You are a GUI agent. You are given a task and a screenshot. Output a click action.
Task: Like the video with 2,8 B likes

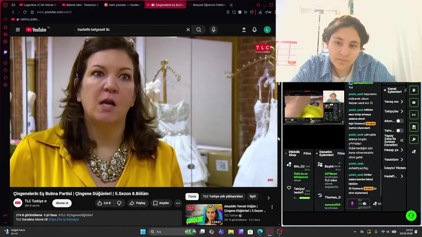(104, 203)
